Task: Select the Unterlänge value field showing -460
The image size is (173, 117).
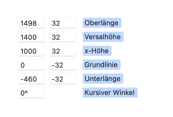Action: 31,79
